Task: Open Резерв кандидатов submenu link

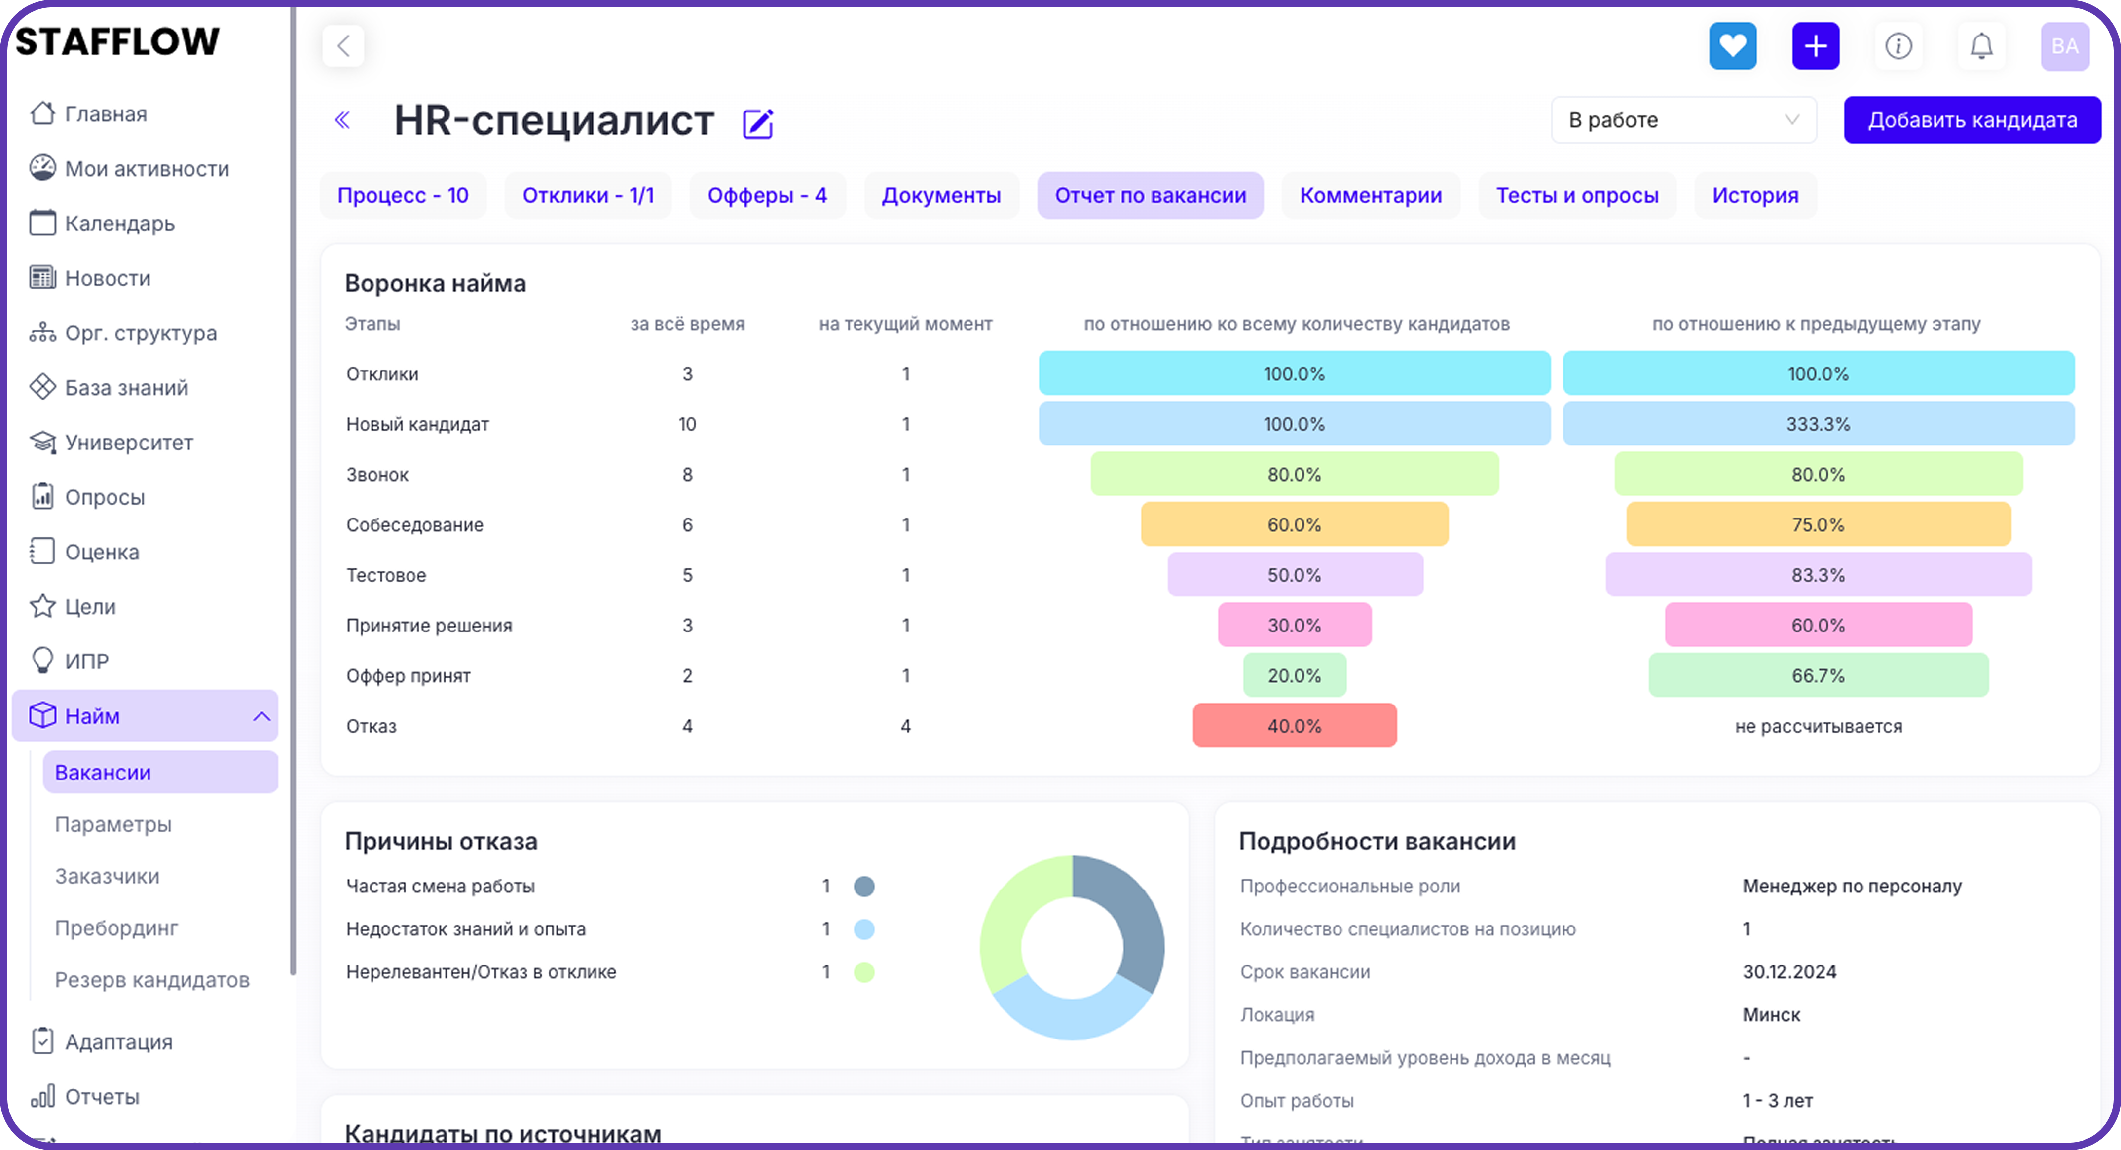Action: click(151, 980)
